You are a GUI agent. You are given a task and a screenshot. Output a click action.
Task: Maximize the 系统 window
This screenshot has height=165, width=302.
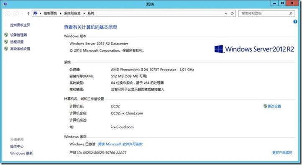[282, 3]
